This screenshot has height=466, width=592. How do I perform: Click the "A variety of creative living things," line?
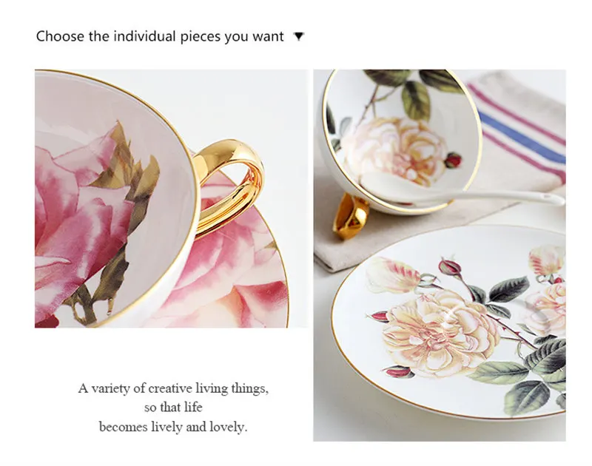[173, 388]
